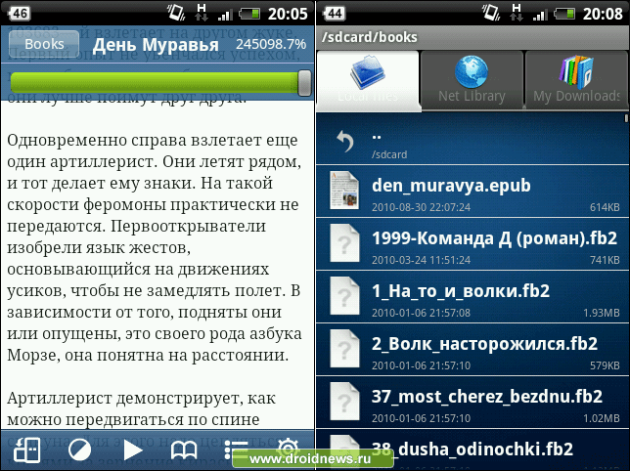Screen dimensions: 630x471
Task: Open 37_most_cherez_bezdnu.fb2 file
Action: [x=472, y=403]
